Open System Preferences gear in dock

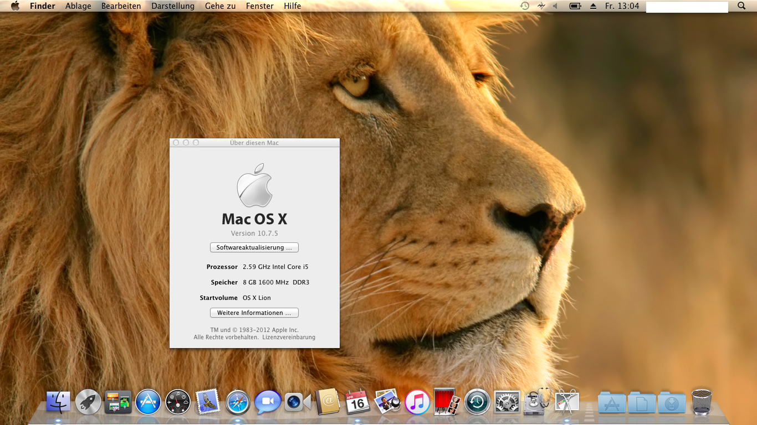click(507, 402)
